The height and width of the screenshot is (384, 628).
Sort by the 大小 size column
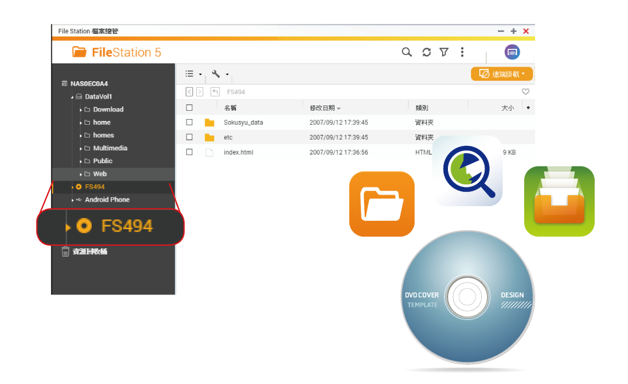click(x=508, y=108)
